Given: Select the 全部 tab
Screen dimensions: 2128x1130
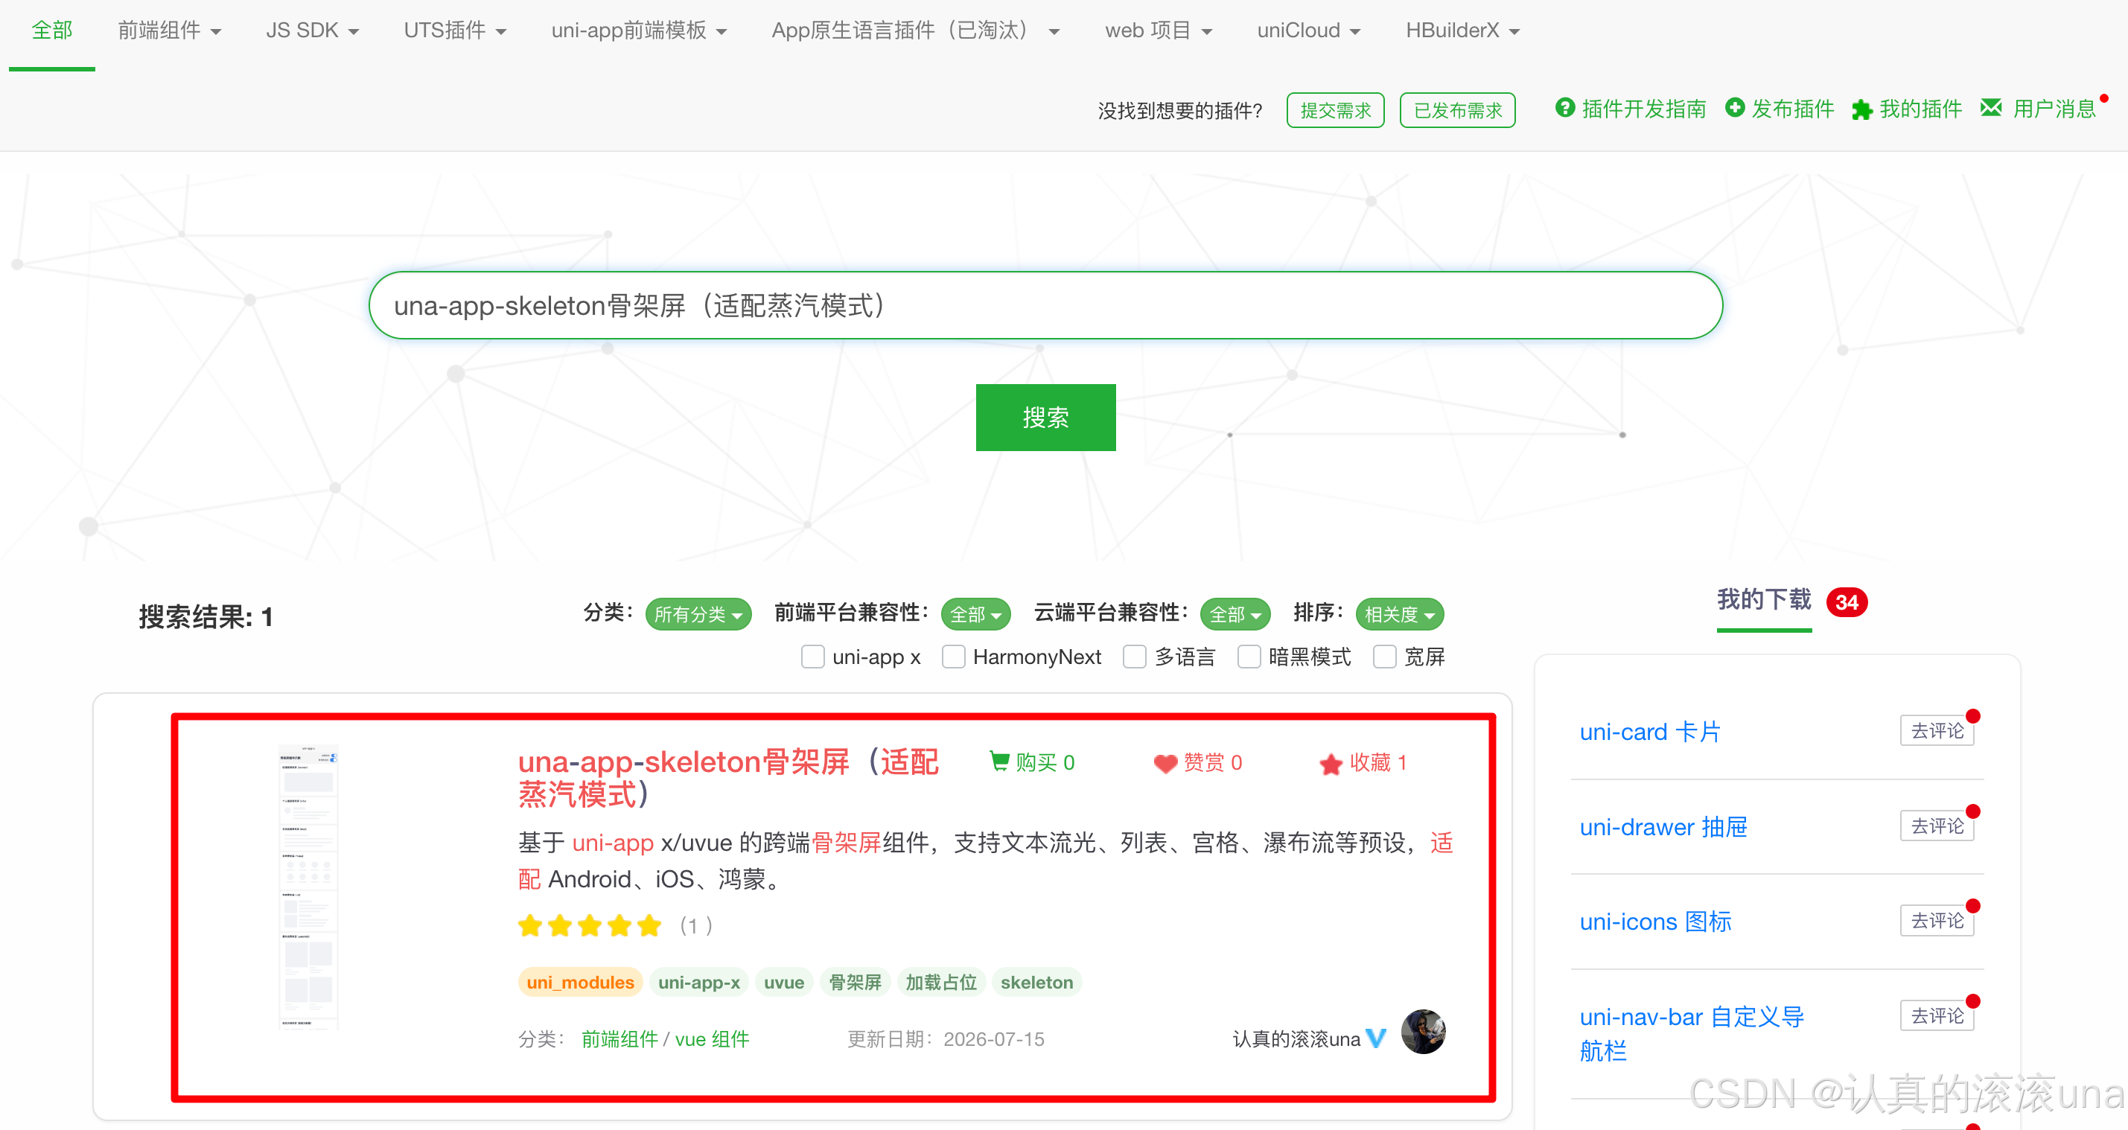Looking at the screenshot, I should [x=52, y=31].
